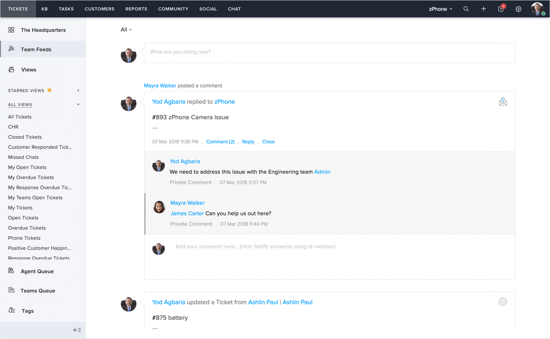Click the Team Feeds sidebar icon
Image resolution: width=550 pixels, height=339 pixels.
[11, 49]
